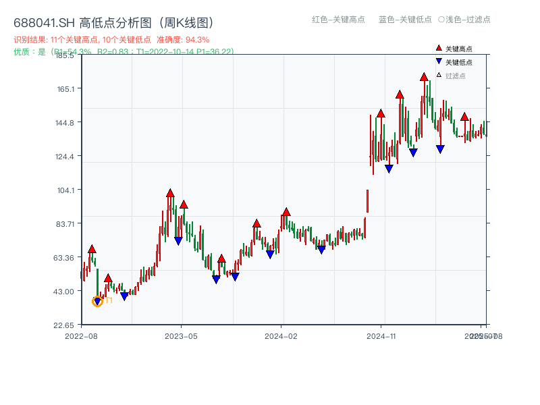Viewport: 540px width, 405px height.
Task: Click the highest red triangle marker near 2025 peak
Action: coord(423,78)
